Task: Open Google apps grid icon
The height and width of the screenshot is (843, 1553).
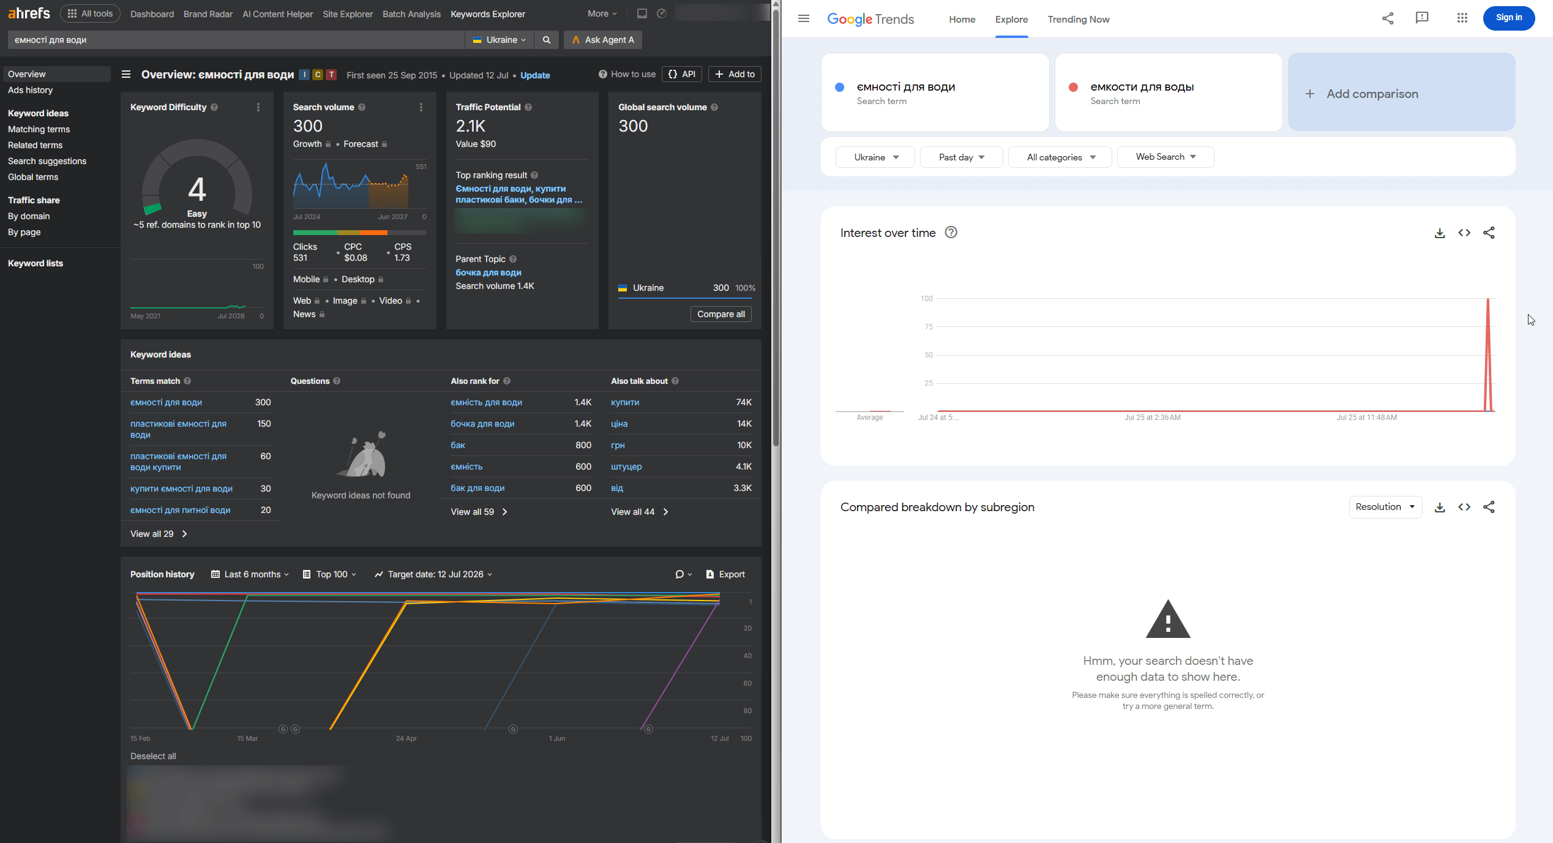Action: [1462, 18]
